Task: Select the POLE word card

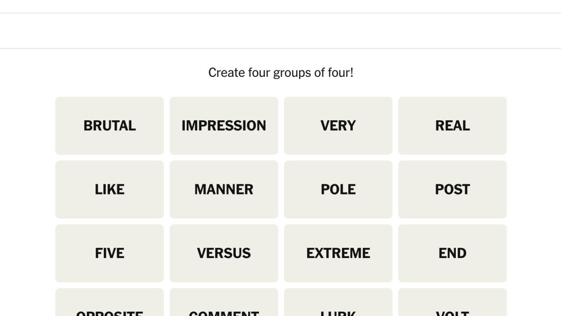Action: 338,189
